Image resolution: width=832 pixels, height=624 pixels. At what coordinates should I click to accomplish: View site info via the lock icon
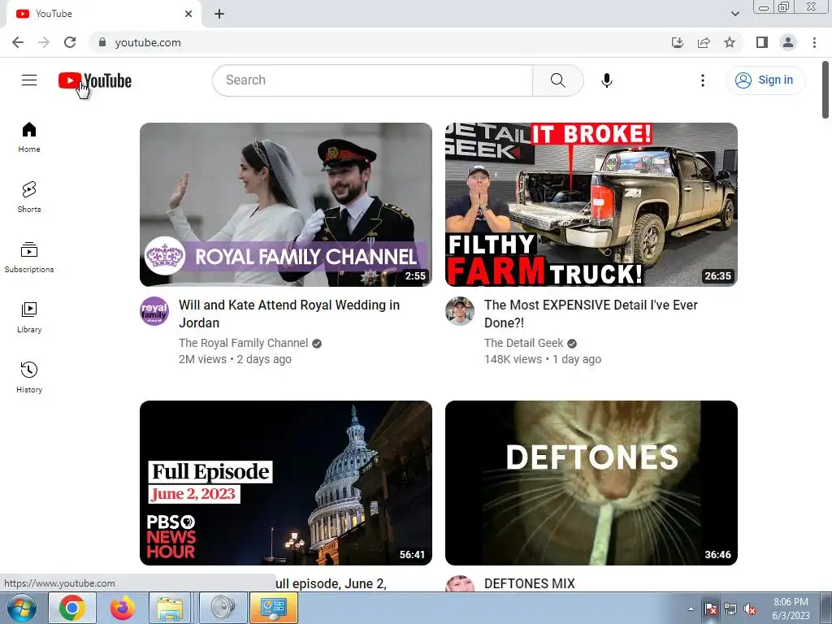click(x=102, y=42)
